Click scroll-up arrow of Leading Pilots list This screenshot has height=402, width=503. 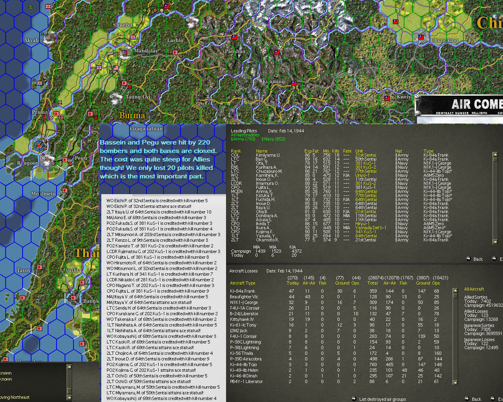pyautogui.click(x=495, y=154)
